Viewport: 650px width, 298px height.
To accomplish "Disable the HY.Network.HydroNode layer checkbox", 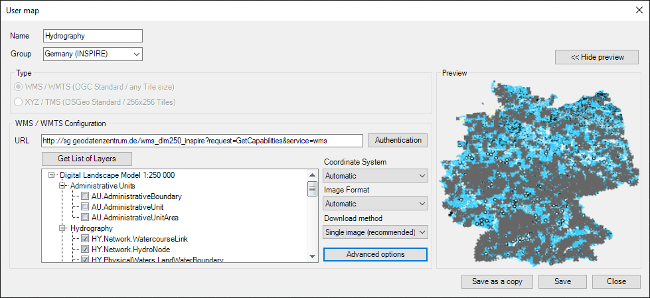I will pyautogui.click(x=85, y=249).
